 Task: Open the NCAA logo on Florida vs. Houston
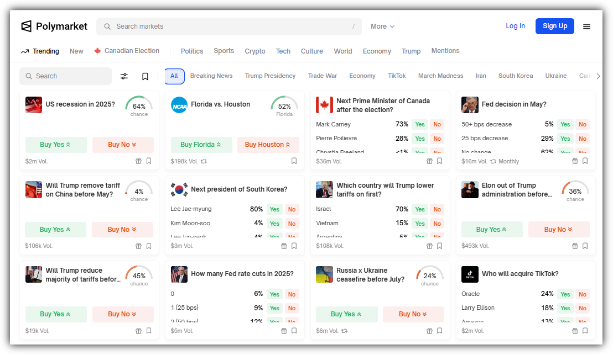click(179, 105)
